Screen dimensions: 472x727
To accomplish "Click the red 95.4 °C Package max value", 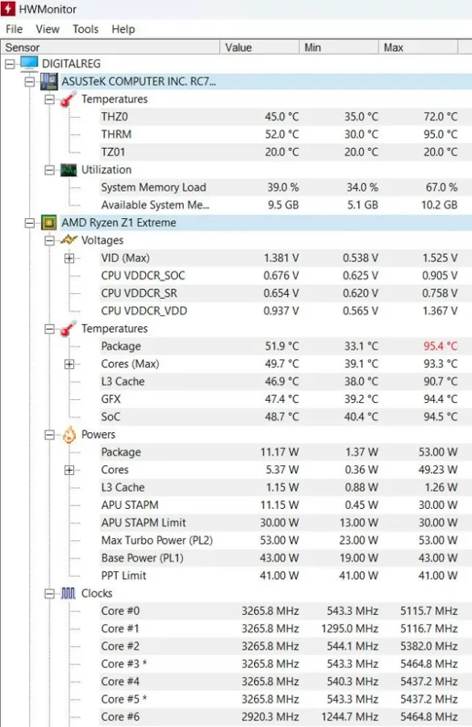I will (440, 347).
